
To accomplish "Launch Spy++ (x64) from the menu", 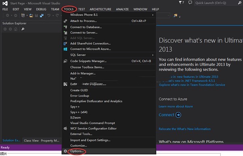I will pos(109,112).
